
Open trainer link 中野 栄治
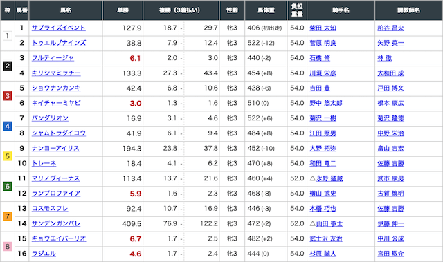point(390,133)
